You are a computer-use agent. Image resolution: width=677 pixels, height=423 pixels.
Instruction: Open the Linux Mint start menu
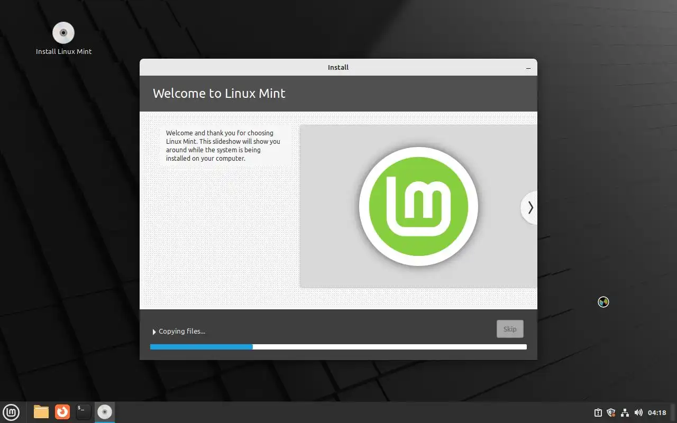[x=11, y=412]
